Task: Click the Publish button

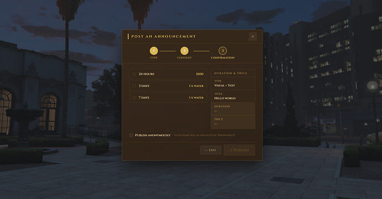Action: (x=240, y=150)
